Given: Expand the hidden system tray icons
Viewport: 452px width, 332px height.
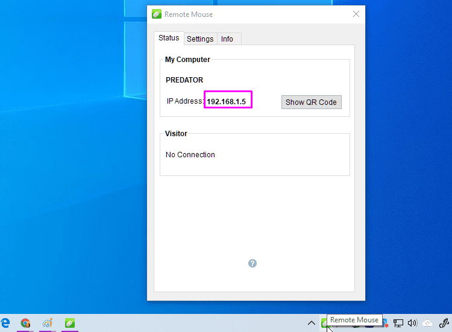Looking at the screenshot, I should pos(312,323).
